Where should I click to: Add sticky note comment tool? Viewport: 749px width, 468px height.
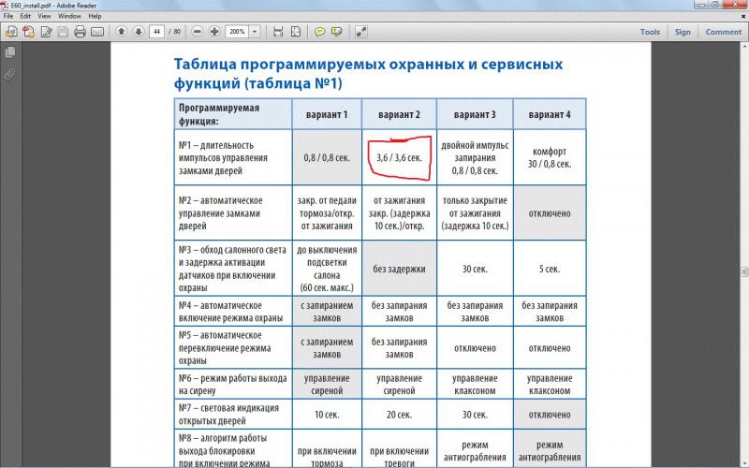tap(319, 32)
